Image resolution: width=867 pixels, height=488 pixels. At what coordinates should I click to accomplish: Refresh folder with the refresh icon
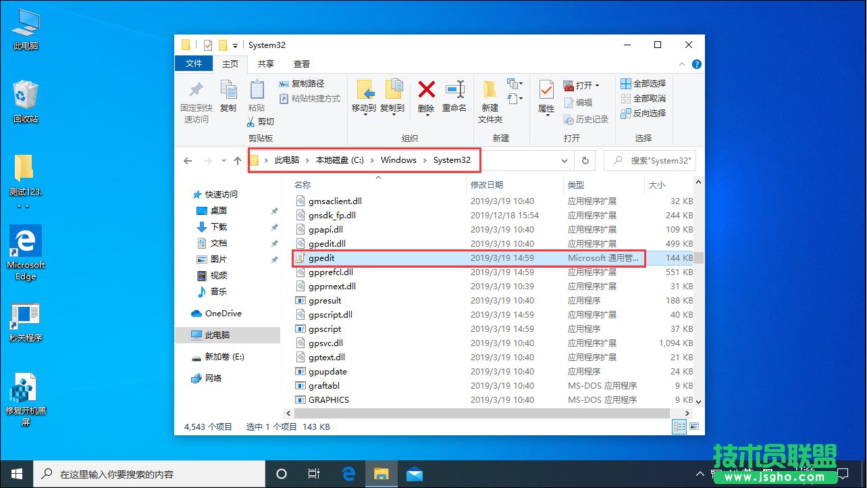[585, 160]
